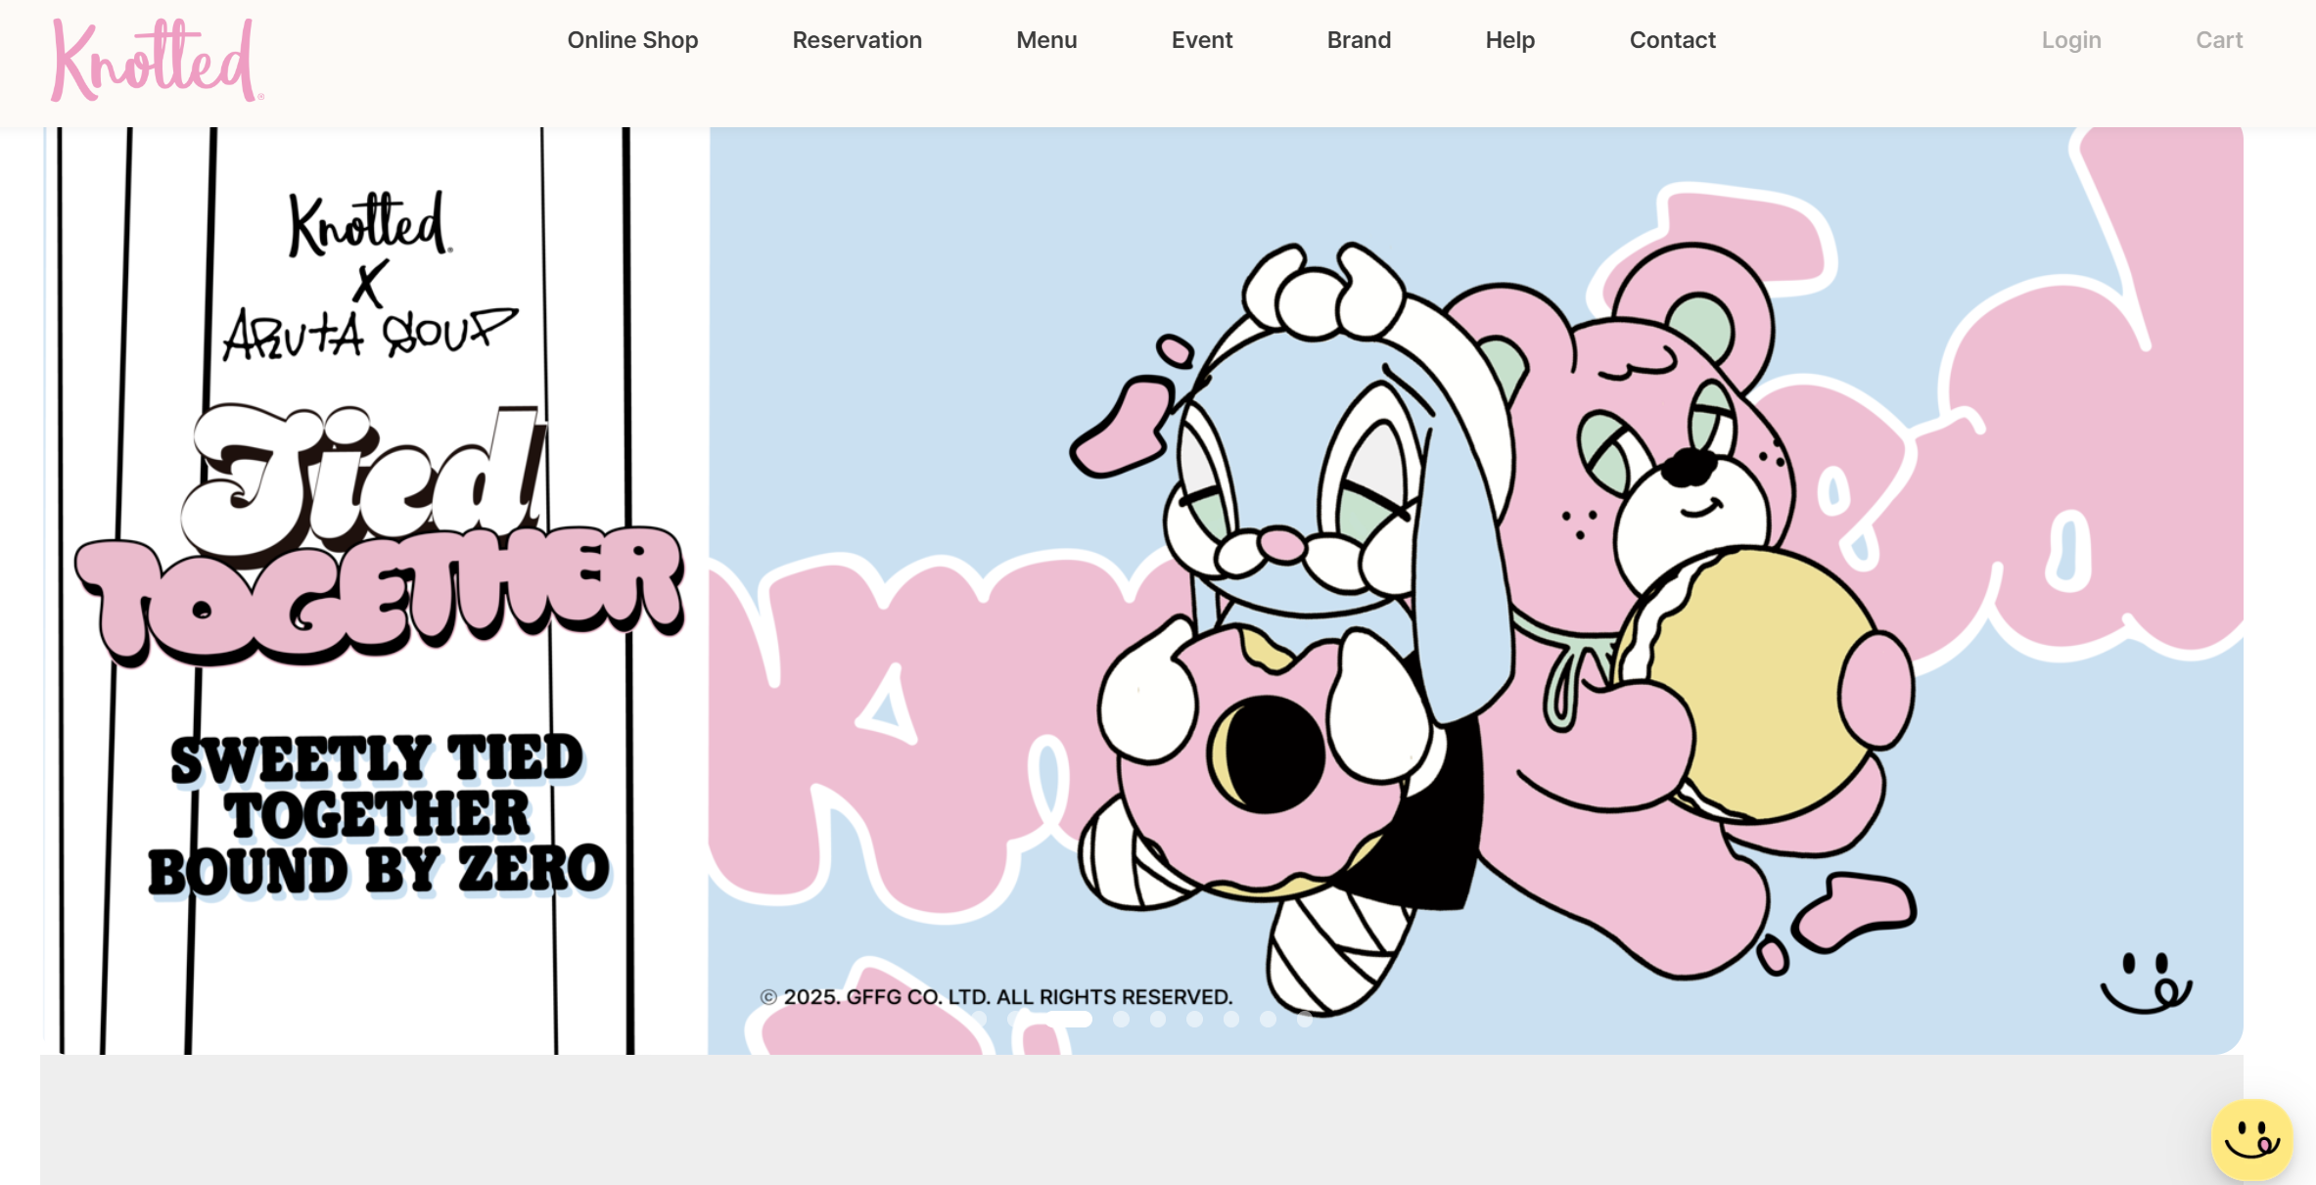Select the second carousel pagination dot
This screenshot has height=1185, width=2316.
pyautogui.click(x=1014, y=1019)
